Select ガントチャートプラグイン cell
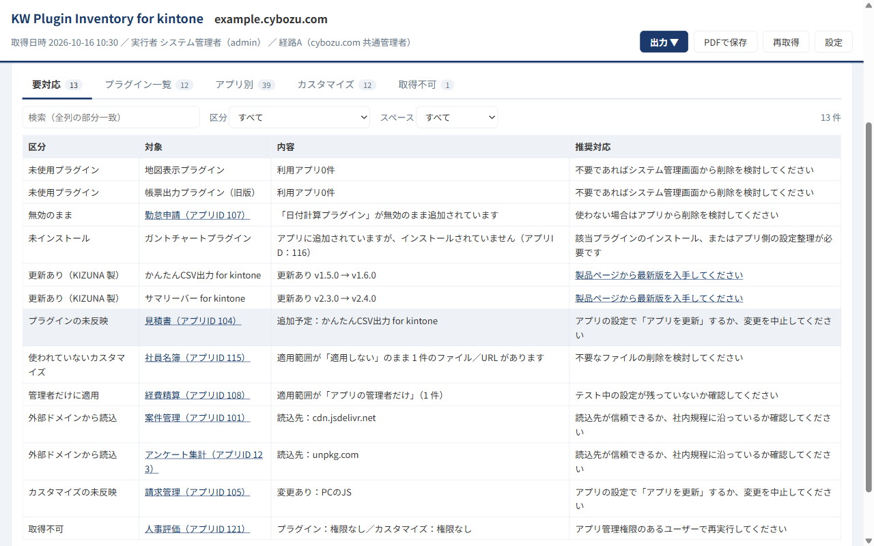This screenshot has height=546, width=874. pos(205,245)
